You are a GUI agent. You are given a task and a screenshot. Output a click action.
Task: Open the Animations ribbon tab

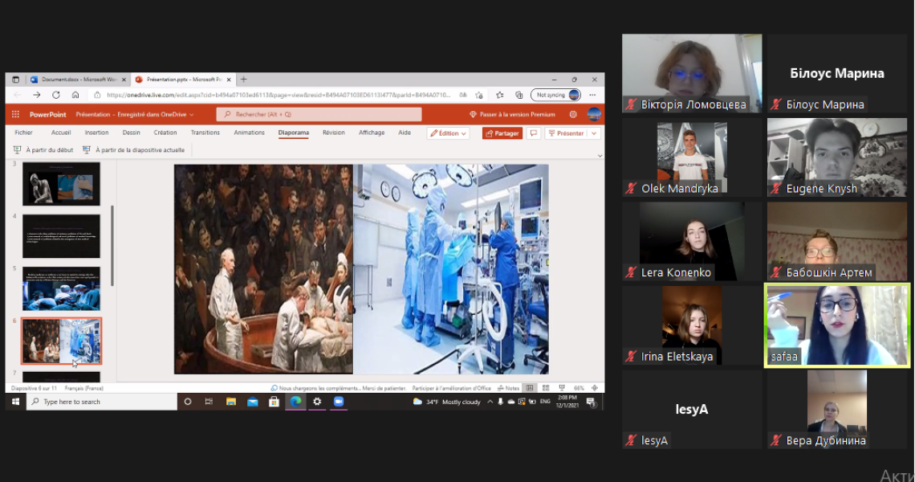[x=249, y=133]
